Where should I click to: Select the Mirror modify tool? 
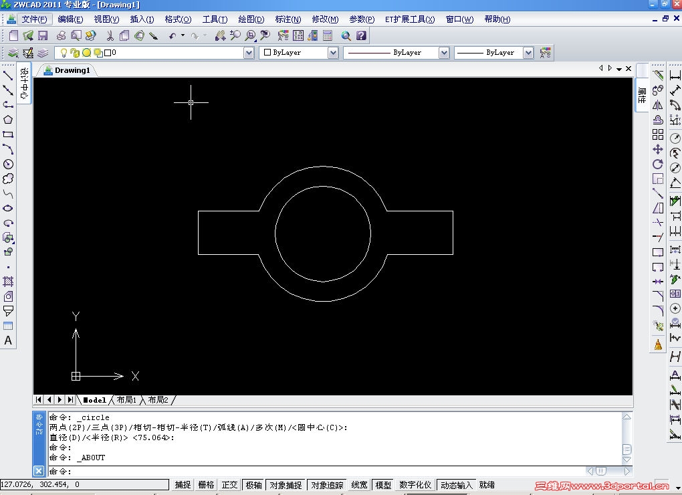658,105
